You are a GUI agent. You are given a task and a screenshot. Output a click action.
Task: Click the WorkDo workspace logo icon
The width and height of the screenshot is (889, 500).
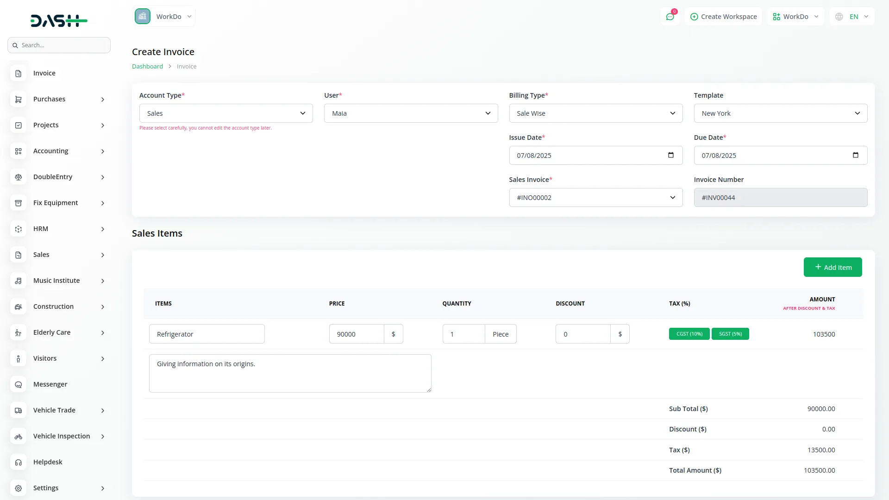point(143,17)
